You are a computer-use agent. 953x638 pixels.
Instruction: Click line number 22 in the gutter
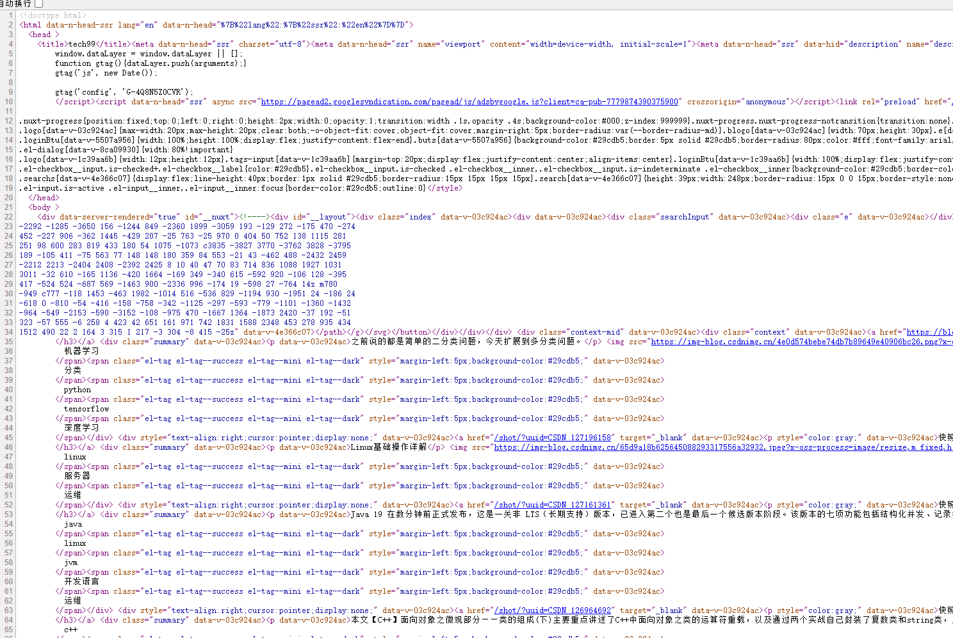9,217
